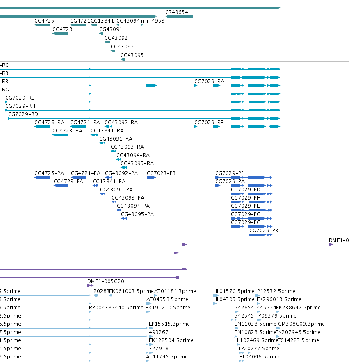This screenshot has height=363, width=349.
Task: Click the CG4723 gene label
Action: coord(62,29)
